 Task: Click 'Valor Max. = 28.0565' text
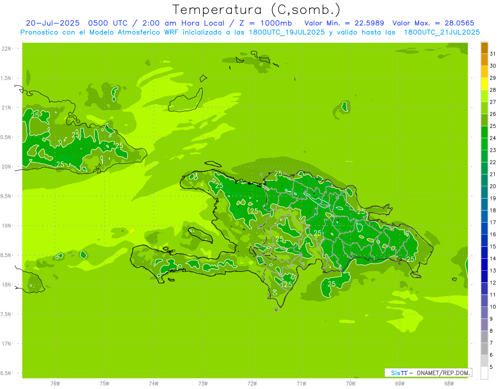[434, 23]
